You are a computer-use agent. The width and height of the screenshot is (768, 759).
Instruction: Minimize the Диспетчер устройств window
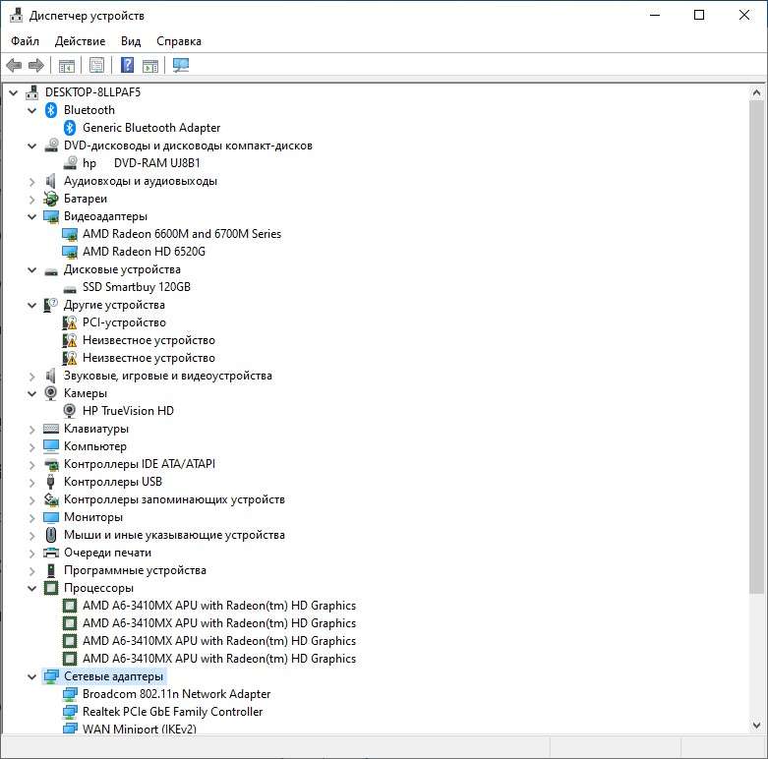tap(655, 15)
